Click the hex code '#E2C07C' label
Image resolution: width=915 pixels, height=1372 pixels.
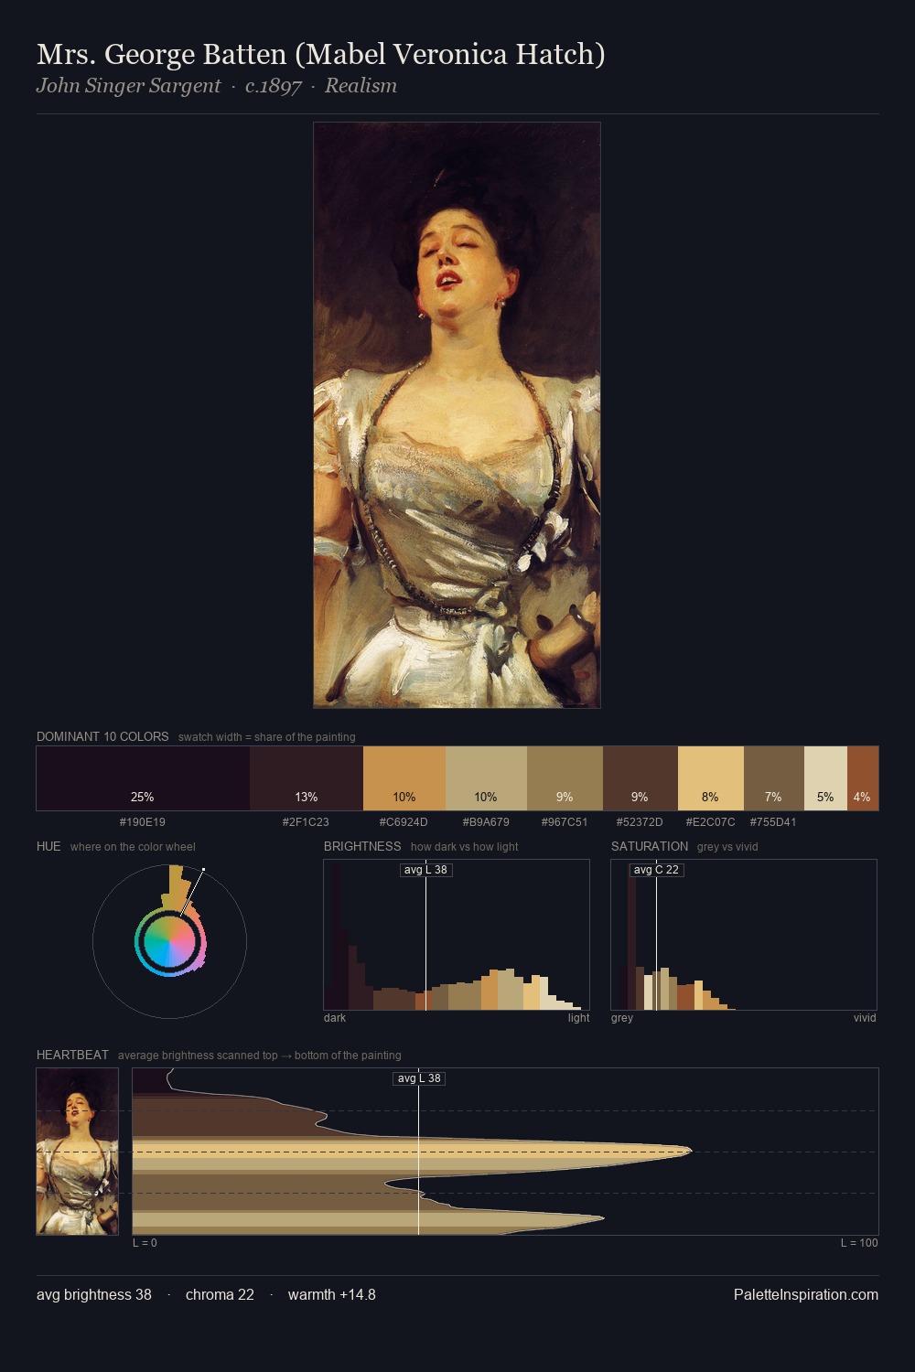click(710, 822)
